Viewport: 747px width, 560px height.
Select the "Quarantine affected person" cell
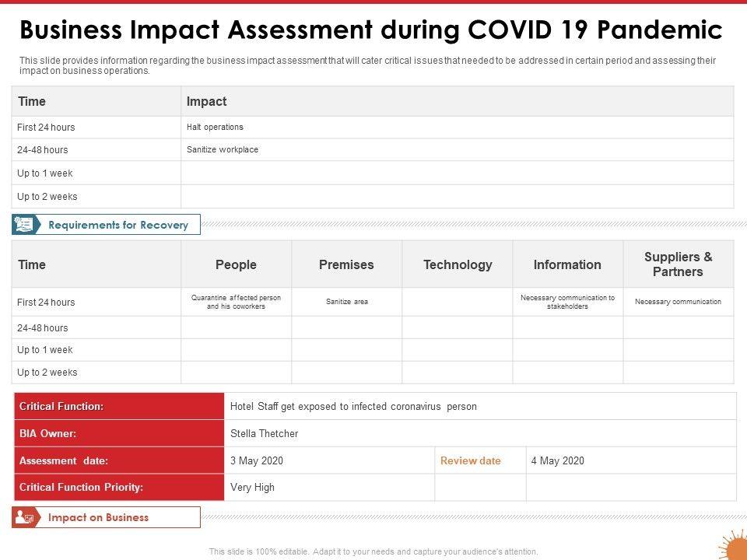236,302
